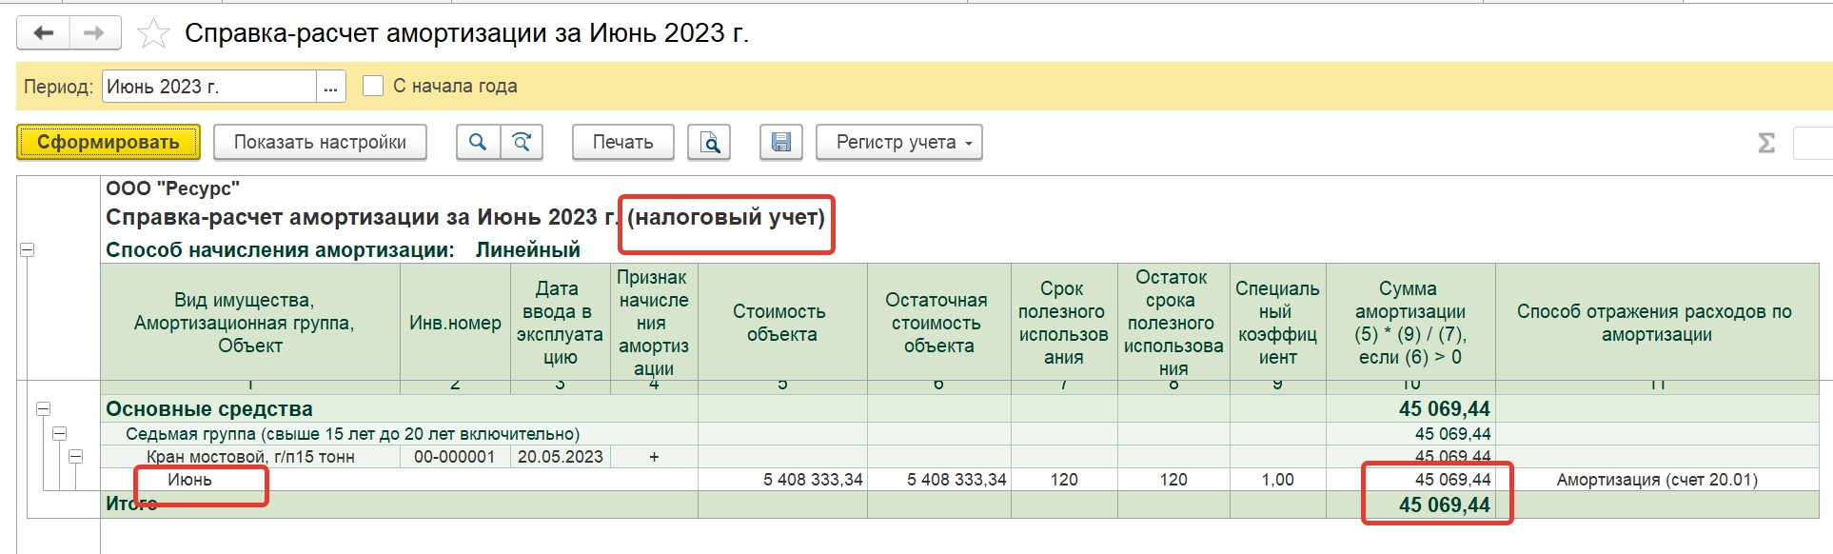This screenshot has width=1833, height=554.
Task: Select the 'ООО "Ресурс"' organization title
Action: 172,188
